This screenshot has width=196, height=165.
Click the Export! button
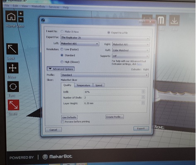141,128
